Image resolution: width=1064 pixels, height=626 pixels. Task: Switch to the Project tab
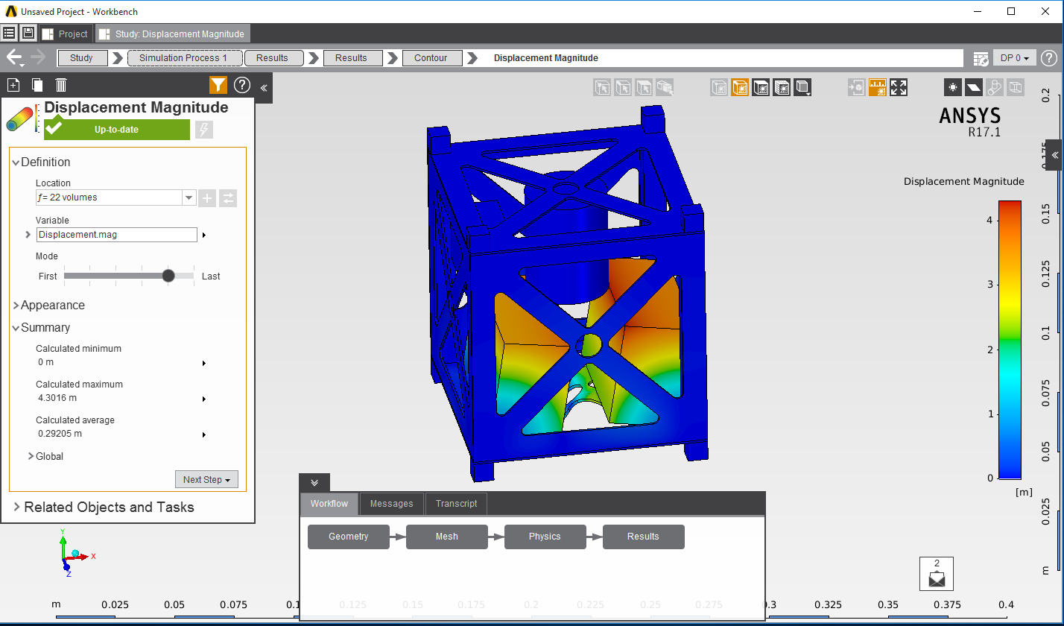tap(66, 34)
